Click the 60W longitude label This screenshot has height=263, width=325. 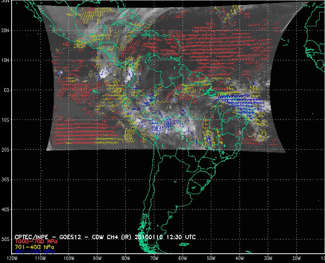183,258
